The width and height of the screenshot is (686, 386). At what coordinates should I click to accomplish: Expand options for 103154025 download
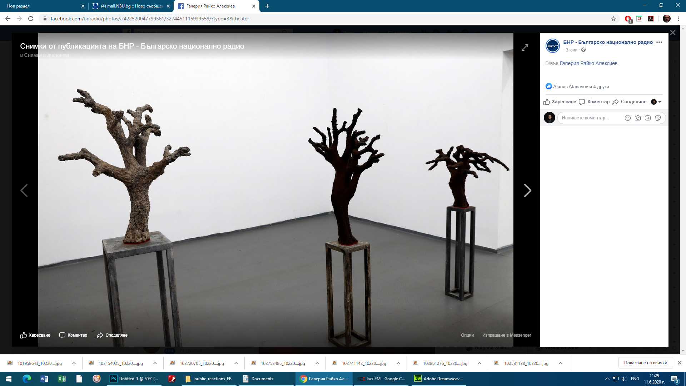(x=155, y=363)
